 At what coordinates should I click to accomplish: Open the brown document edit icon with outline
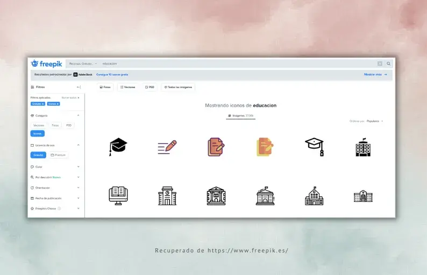216,147
